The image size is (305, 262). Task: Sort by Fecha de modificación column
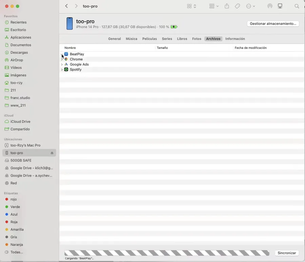[x=250, y=48]
